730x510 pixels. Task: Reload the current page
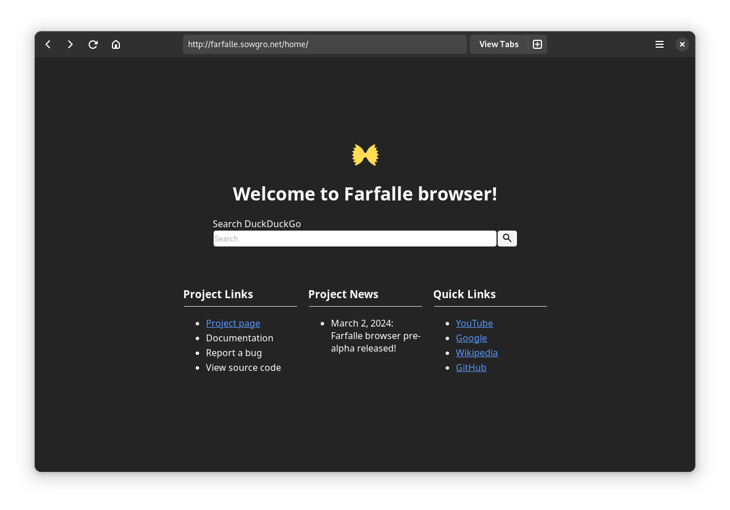pos(93,44)
